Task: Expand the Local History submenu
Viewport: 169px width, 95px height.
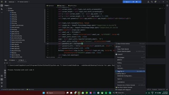Action: point(130,82)
